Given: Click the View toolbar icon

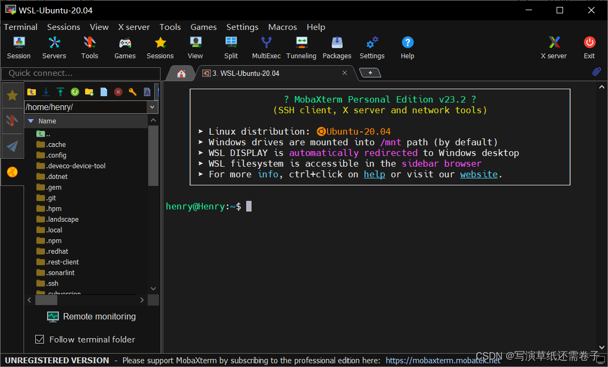Looking at the screenshot, I should [195, 48].
